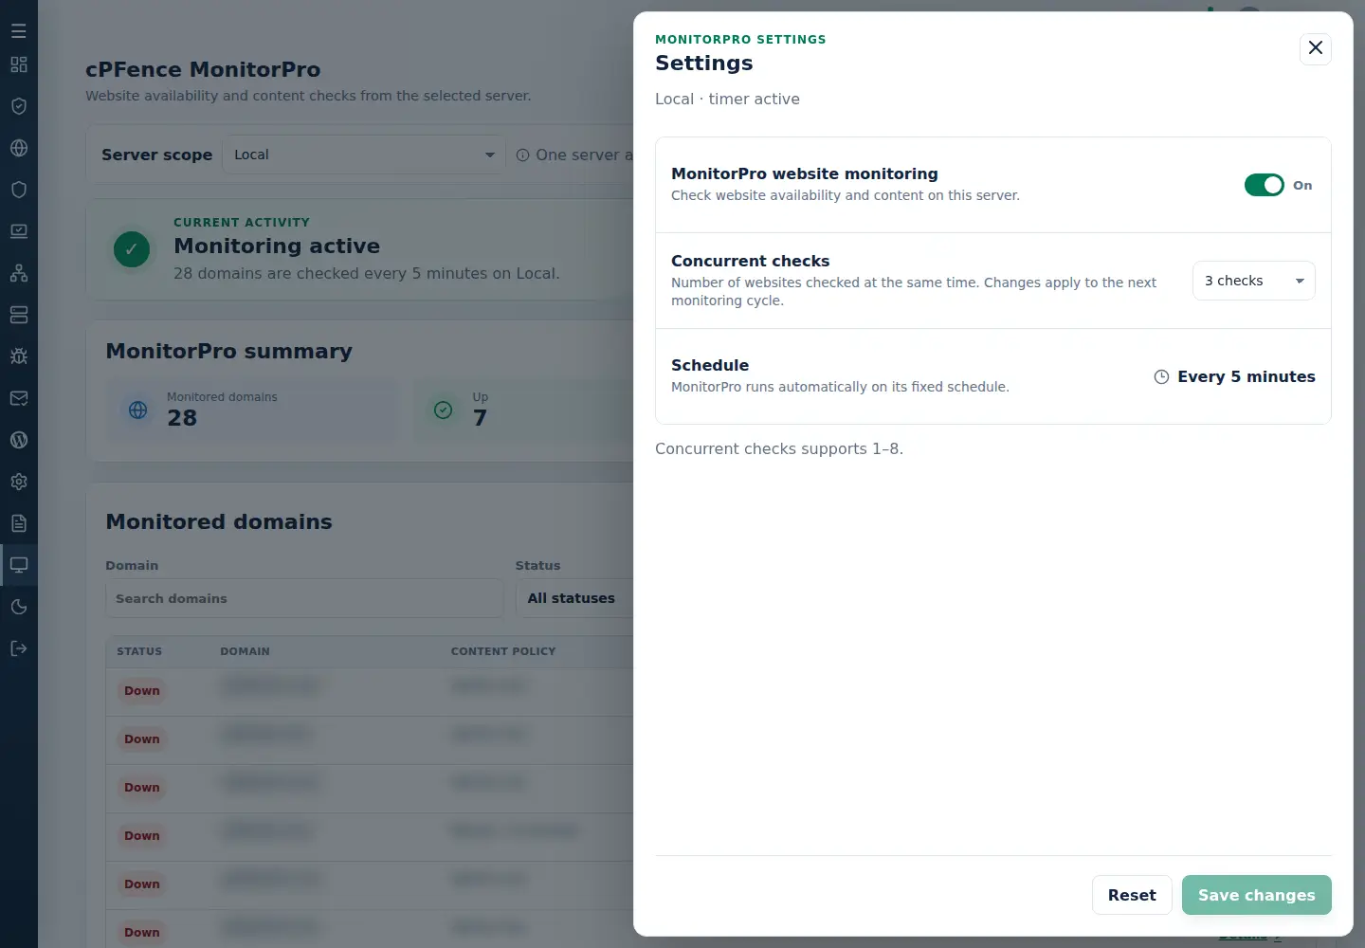Click the DOMAIN column header
The width and height of the screenshot is (1365, 948).
[x=245, y=651]
